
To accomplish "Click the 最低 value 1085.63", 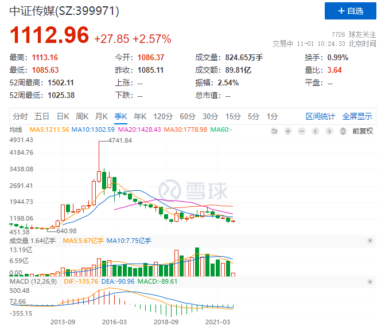I will pyautogui.click(x=45, y=70).
